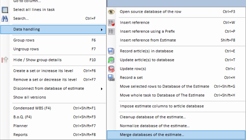The width and height of the screenshot is (246, 140).
Task: Click the eye icon for Open source database
Action: (111, 12)
